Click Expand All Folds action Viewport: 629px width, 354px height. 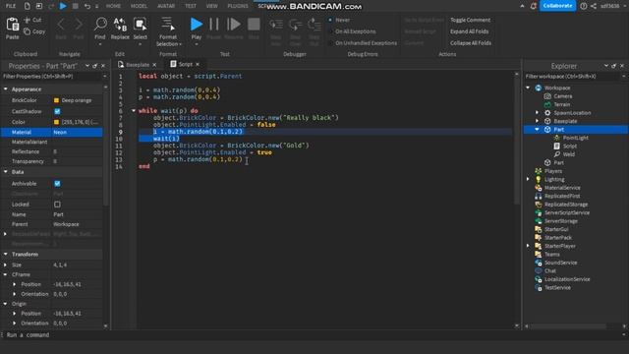[x=470, y=31]
